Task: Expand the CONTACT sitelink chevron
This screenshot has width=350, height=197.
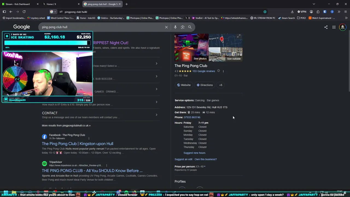Action: point(156,115)
